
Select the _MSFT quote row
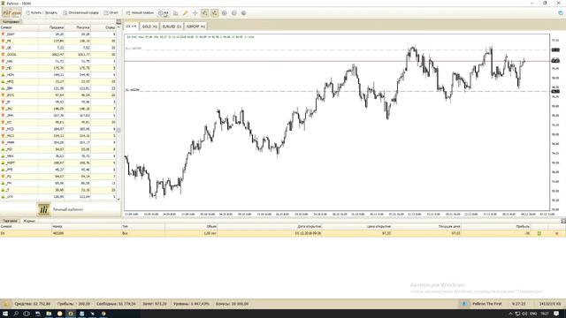(x=57, y=163)
